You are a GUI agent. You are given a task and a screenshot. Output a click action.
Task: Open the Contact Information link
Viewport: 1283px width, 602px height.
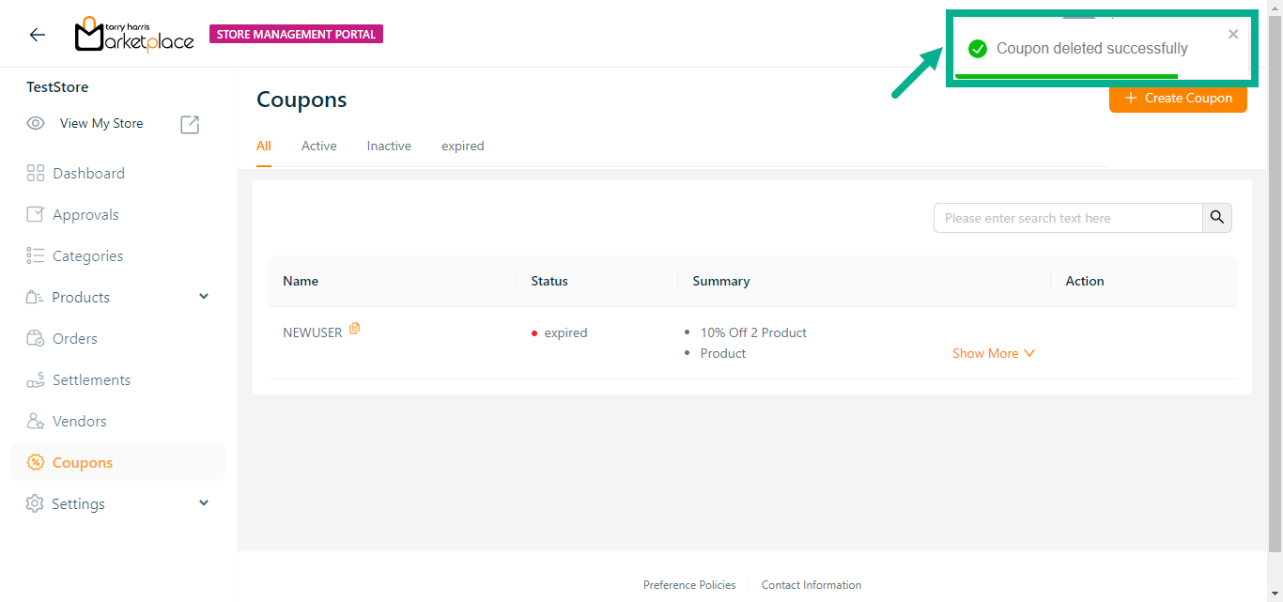[x=811, y=584]
